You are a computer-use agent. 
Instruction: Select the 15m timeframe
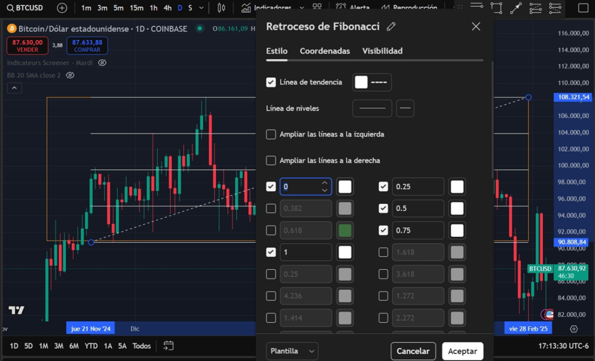coord(136,8)
